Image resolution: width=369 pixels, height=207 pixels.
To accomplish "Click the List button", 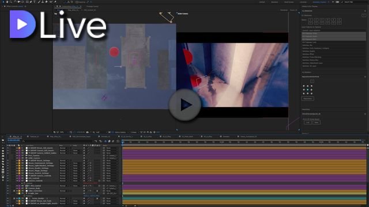I will click(x=307, y=122).
